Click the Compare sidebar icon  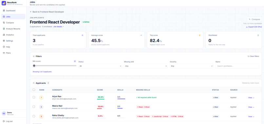pyautogui.click(x=4, y=23)
